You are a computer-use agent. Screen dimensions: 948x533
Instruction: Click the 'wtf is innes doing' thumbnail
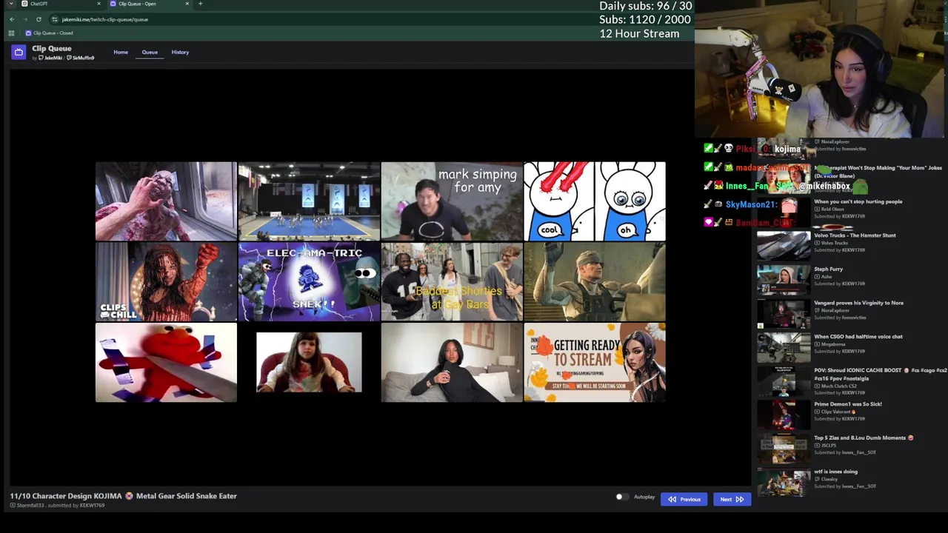(x=784, y=481)
